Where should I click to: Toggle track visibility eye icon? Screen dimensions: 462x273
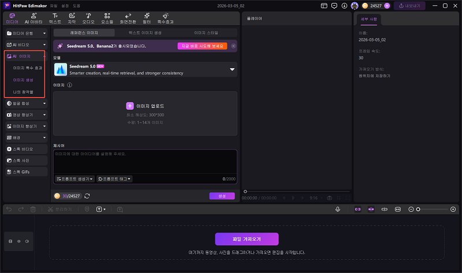19,241
